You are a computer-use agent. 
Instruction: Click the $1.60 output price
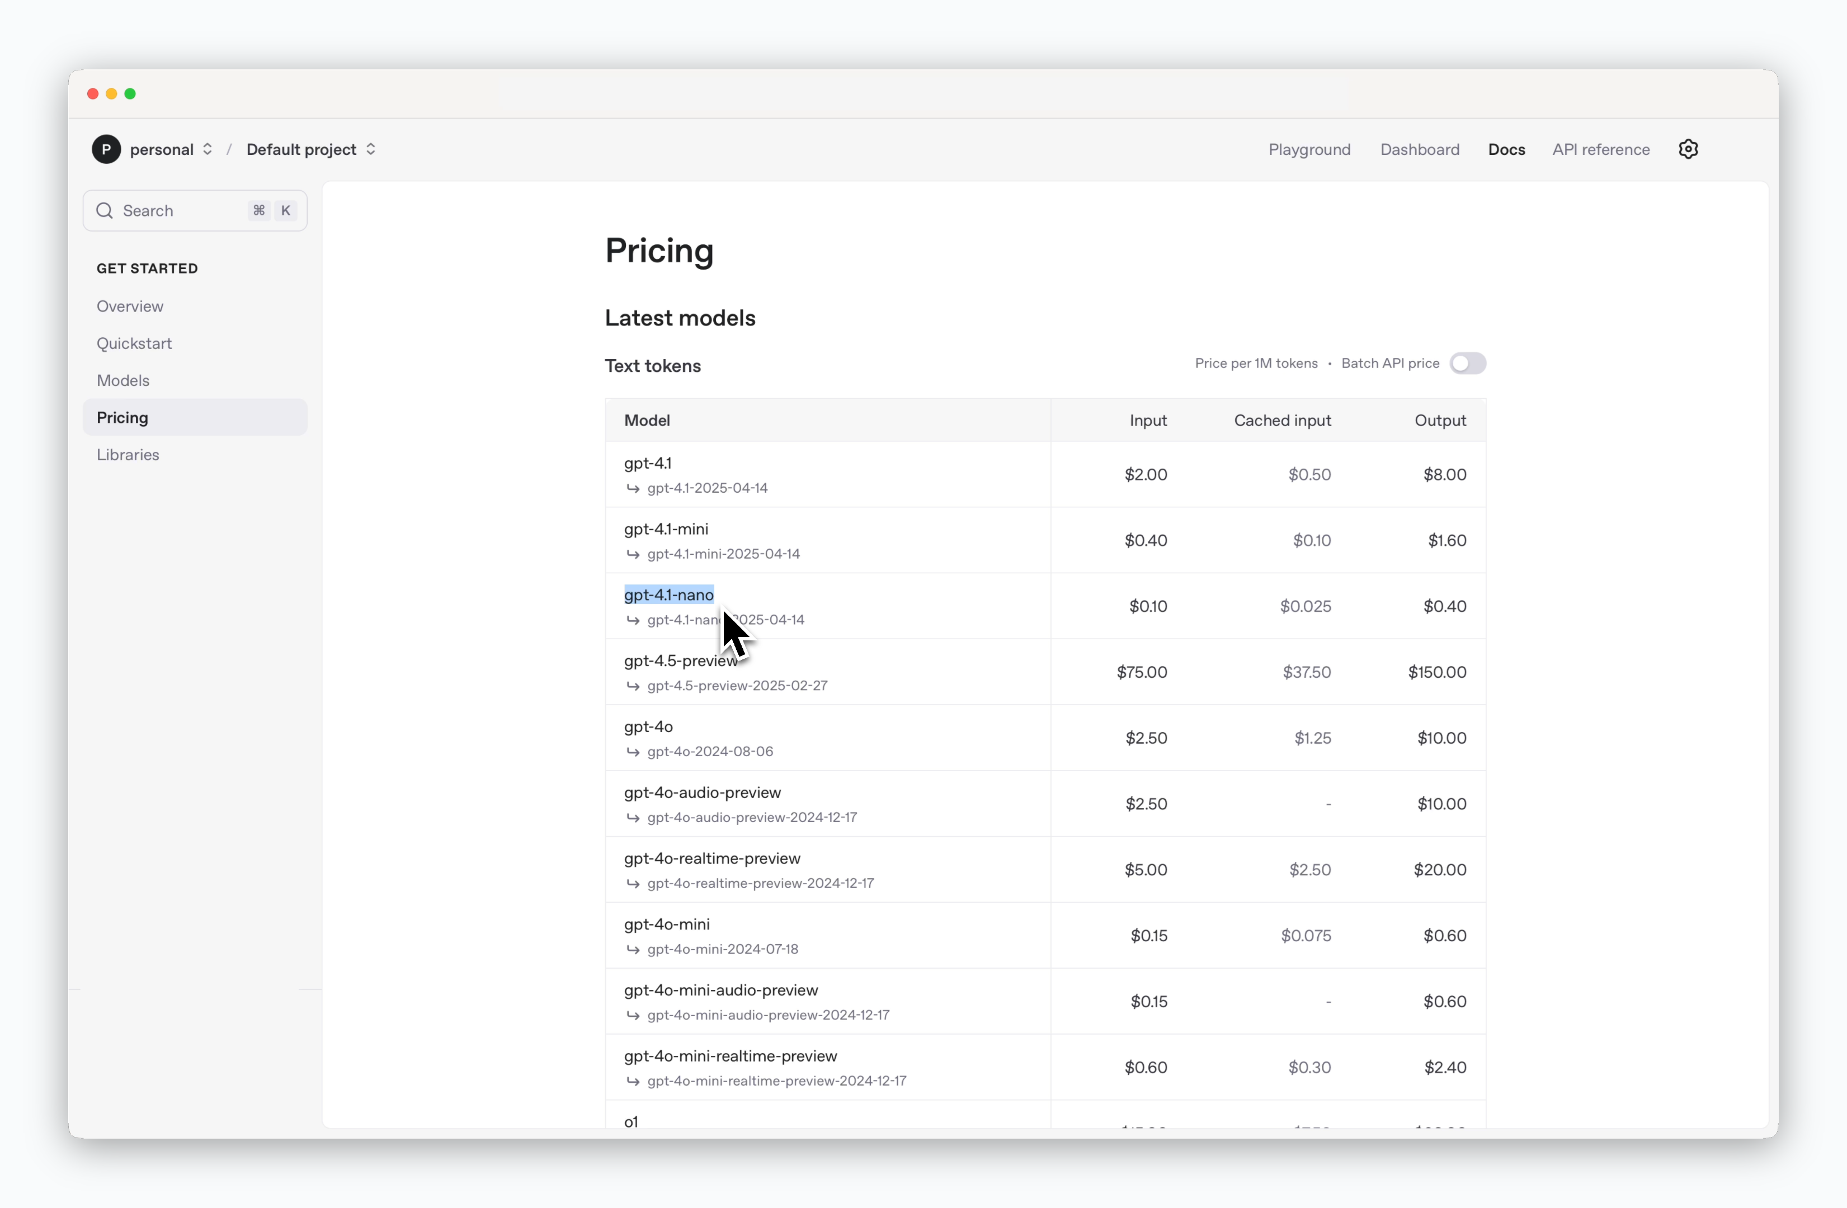1446,541
